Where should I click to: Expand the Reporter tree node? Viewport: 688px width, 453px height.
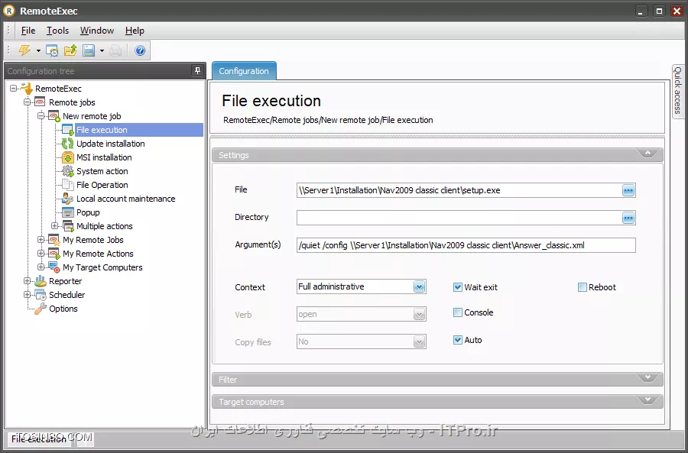(28, 281)
